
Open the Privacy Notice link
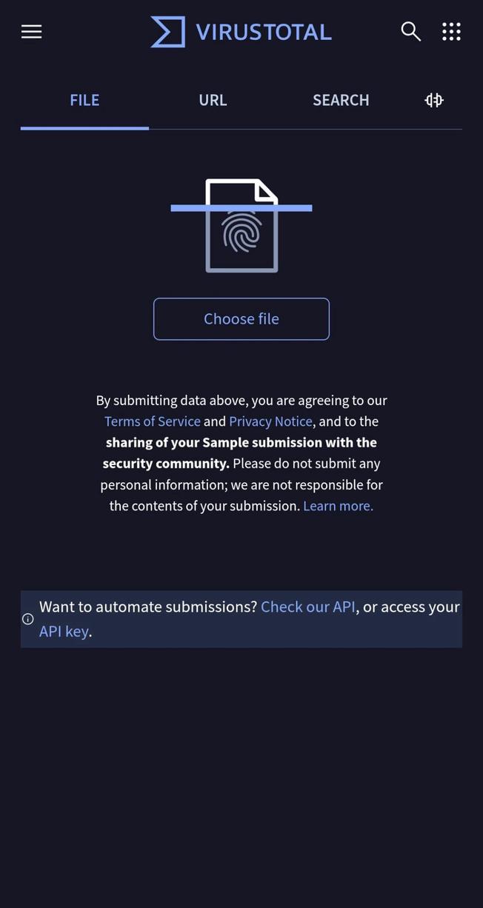tap(271, 419)
